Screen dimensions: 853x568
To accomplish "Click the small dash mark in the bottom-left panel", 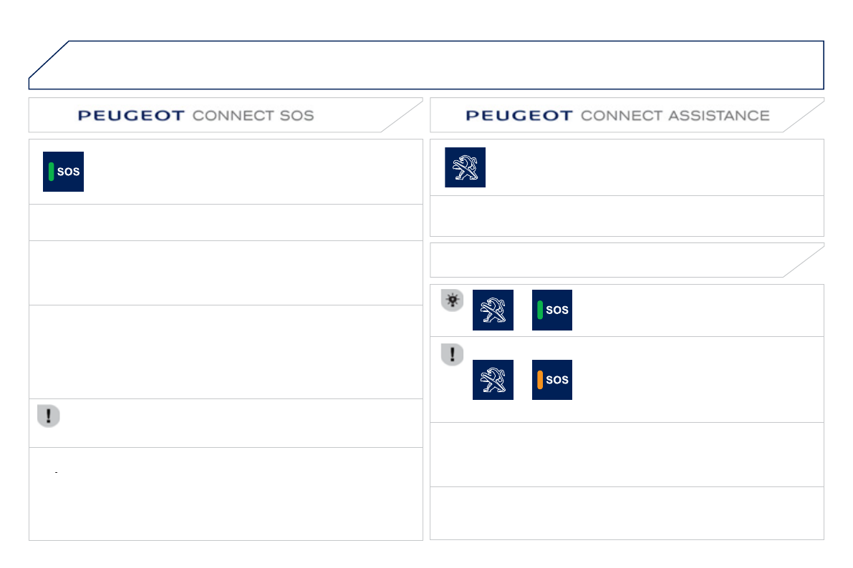I will click(56, 473).
